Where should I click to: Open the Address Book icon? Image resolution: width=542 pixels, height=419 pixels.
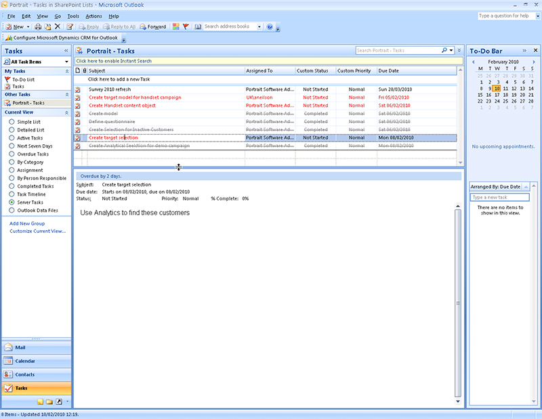click(198, 26)
